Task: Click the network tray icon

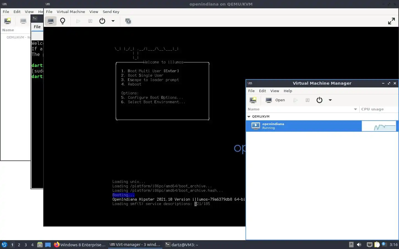Action: (x=370, y=245)
